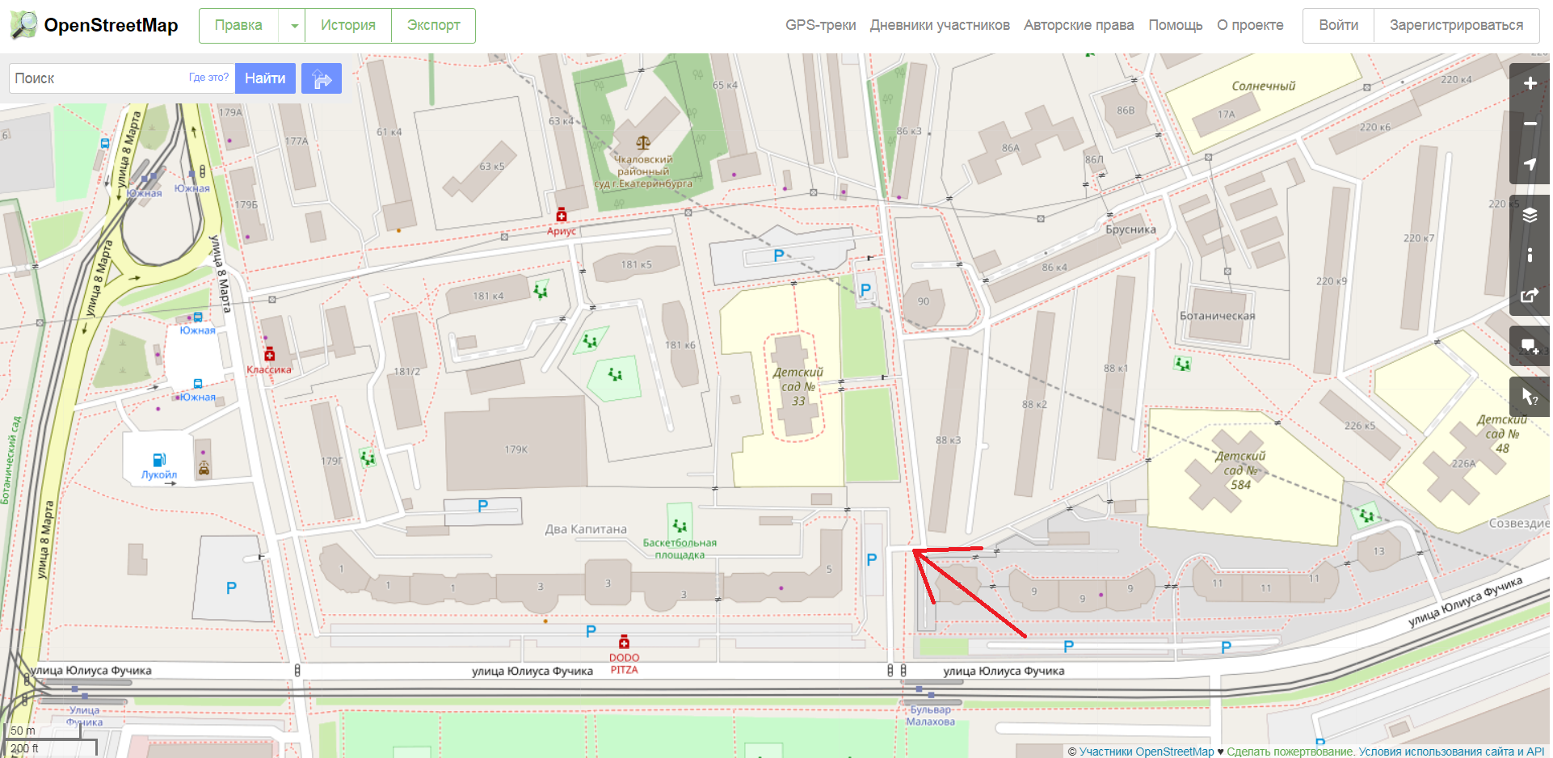
Task: Click the Баскетбольная площадка playground icon
Action: point(680,526)
